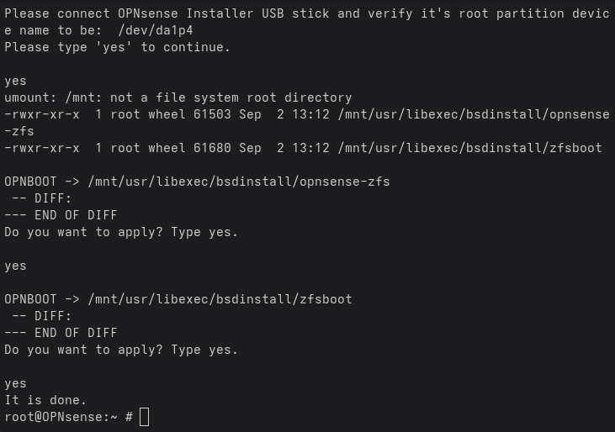Click the second 'Do you want to apply?' prompt
Viewport: 615px width, 432px height.
[121, 350]
